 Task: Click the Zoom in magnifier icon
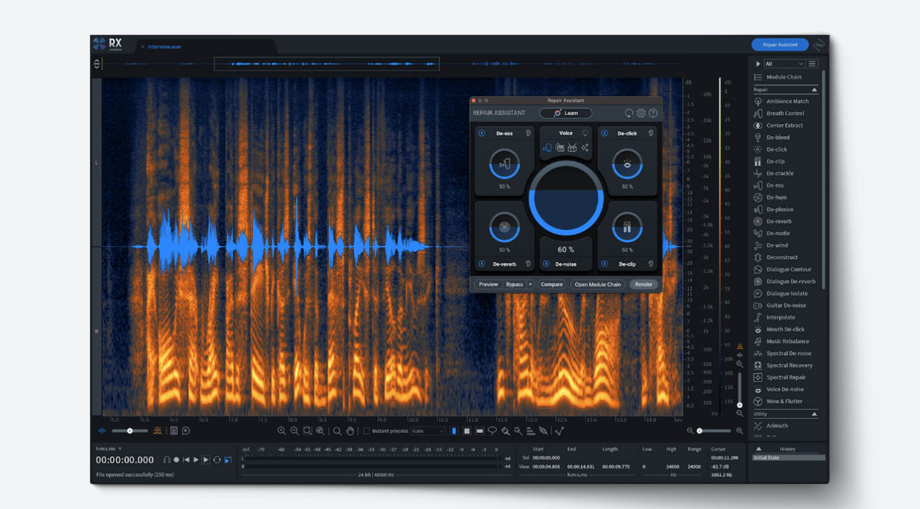tap(280, 430)
